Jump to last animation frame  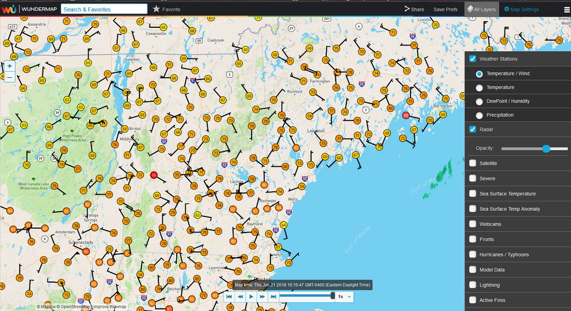(x=273, y=297)
